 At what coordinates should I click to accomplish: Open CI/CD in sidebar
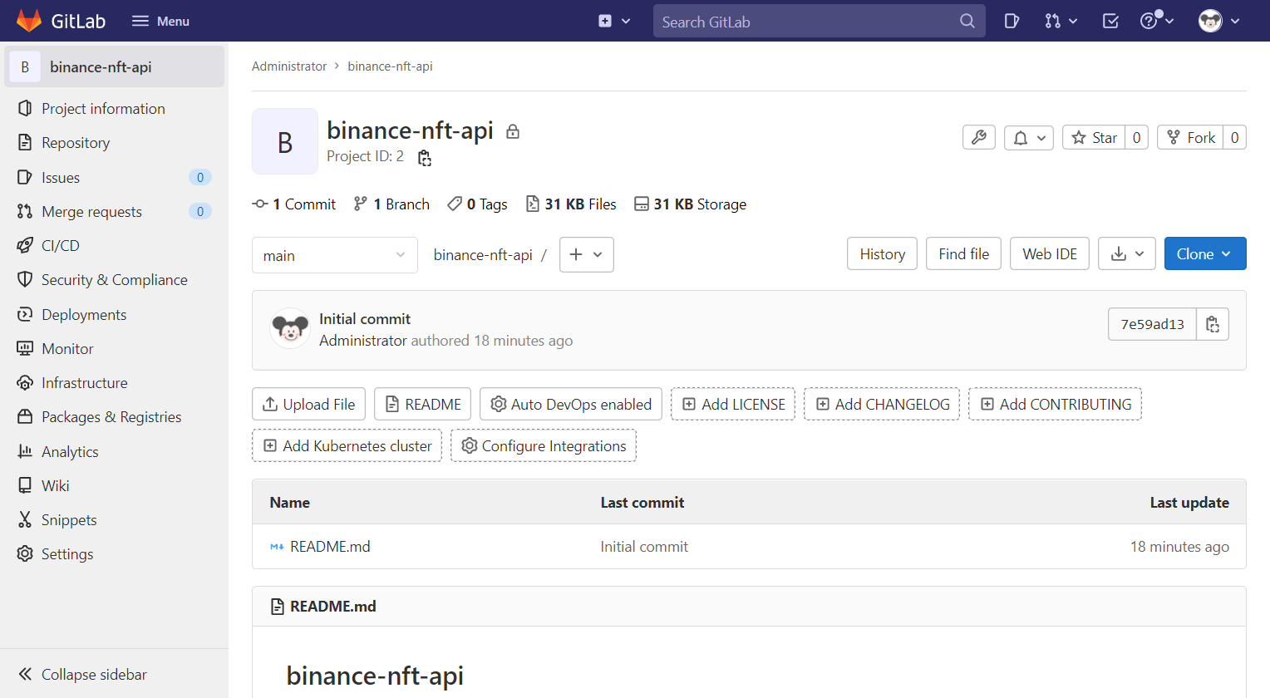115,246
